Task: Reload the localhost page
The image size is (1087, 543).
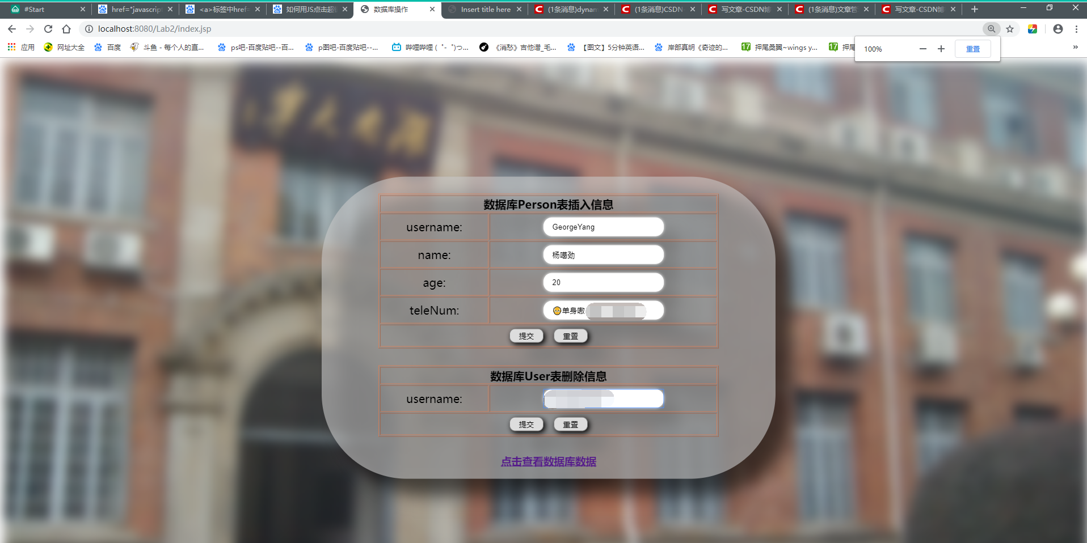Action: pos(48,28)
